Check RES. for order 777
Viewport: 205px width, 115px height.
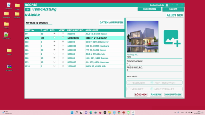54,54
